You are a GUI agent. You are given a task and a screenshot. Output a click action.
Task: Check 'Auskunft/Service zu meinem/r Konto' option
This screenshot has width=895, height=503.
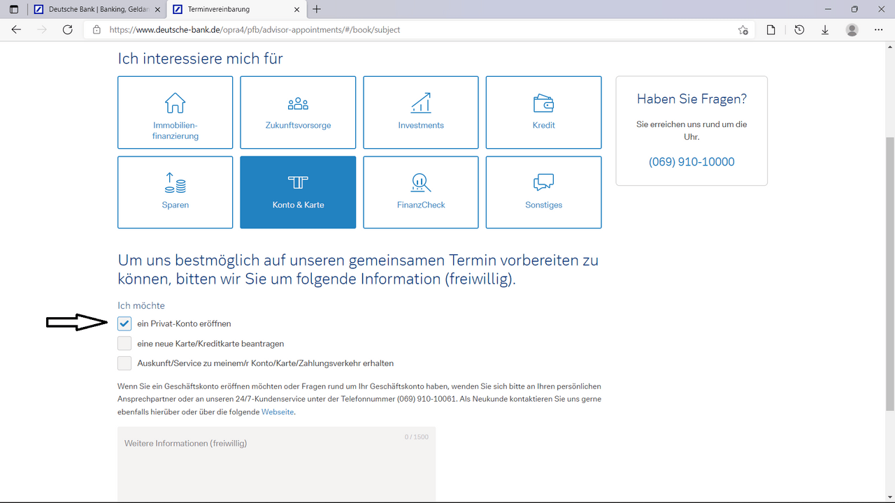pos(124,363)
